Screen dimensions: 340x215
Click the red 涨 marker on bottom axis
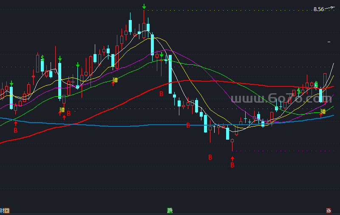[329, 210]
